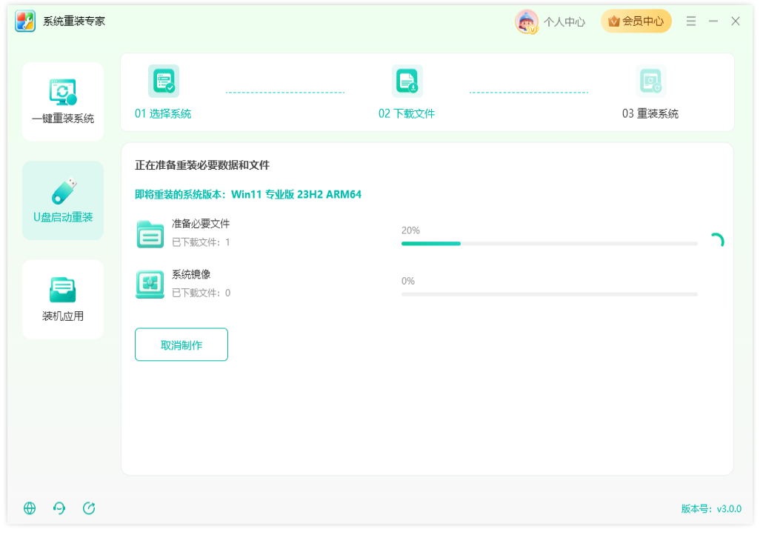Click the 准备必要文件 progress bar at 20%
The width and height of the screenshot is (763, 535).
[x=550, y=243]
